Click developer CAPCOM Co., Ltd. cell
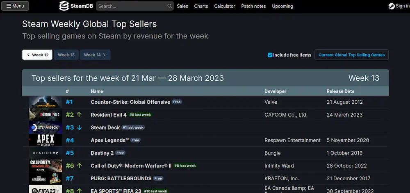 tap(286, 115)
